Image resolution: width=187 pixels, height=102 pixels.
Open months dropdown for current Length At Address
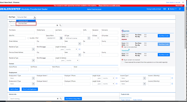[x=72, y=49]
